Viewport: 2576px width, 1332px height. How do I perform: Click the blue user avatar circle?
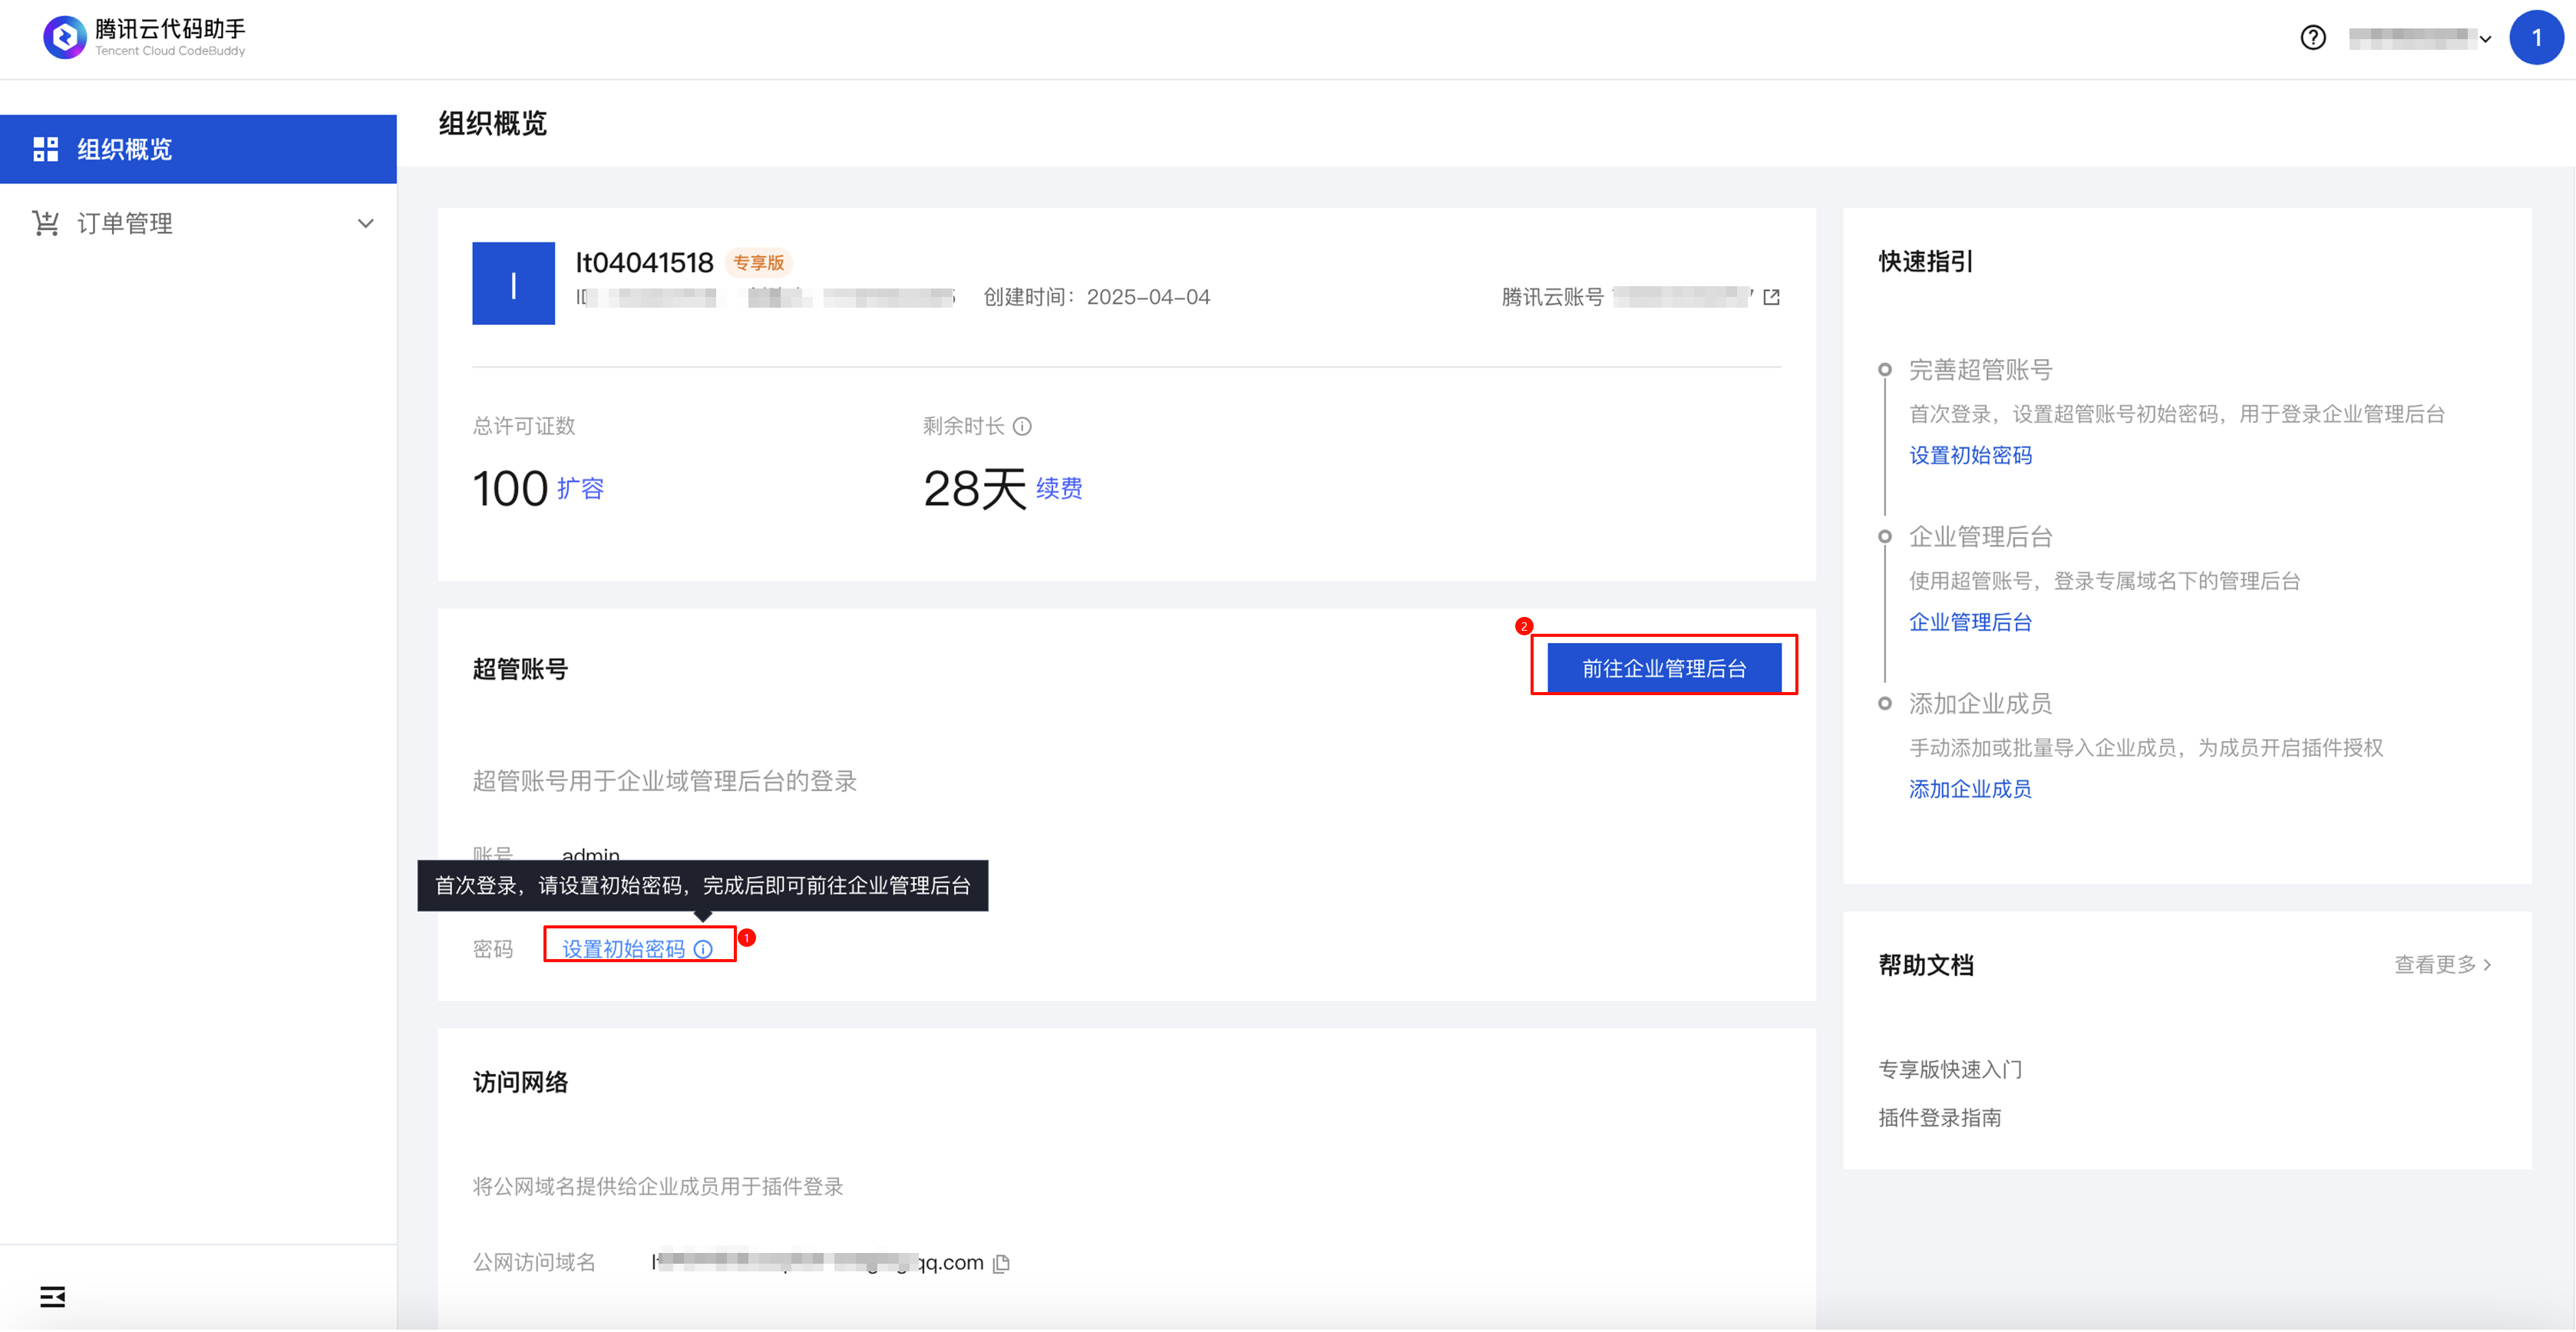point(2535,38)
